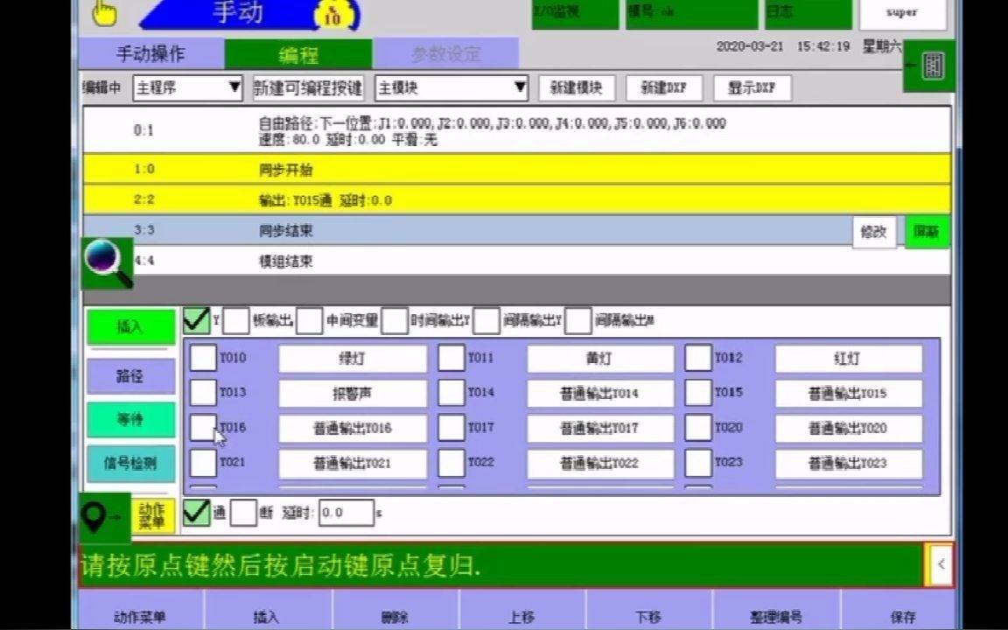Image resolution: width=1008 pixels, height=630 pixels.
Task: Uncheck the Y output type checkbox
Action: [197, 320]
